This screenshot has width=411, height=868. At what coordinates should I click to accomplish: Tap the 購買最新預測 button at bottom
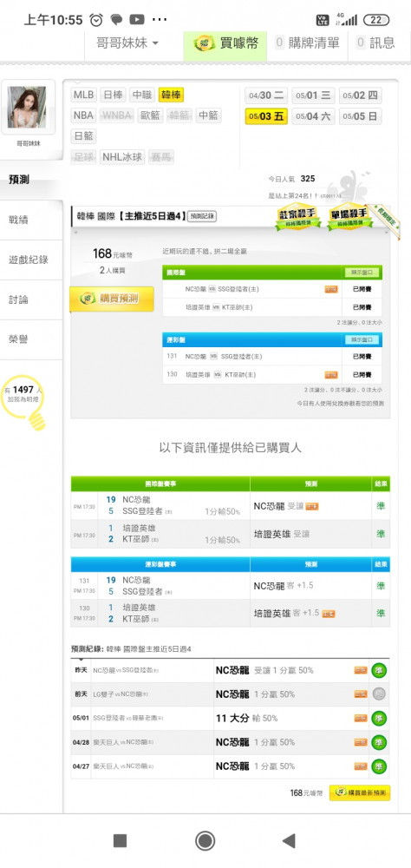click(360, 792)
